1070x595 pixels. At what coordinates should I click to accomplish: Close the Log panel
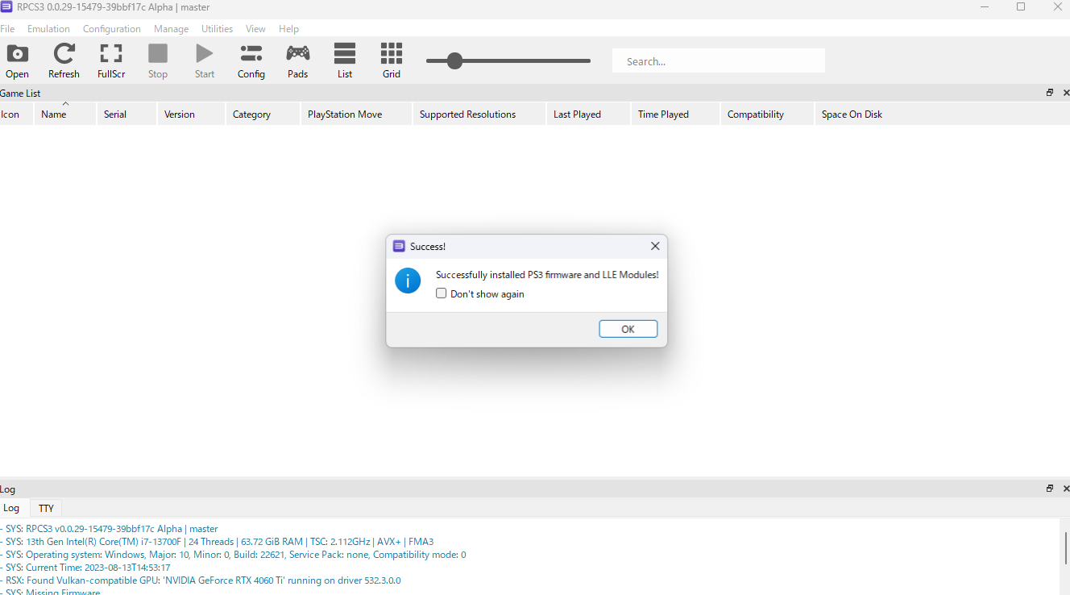coord(1066,489)
